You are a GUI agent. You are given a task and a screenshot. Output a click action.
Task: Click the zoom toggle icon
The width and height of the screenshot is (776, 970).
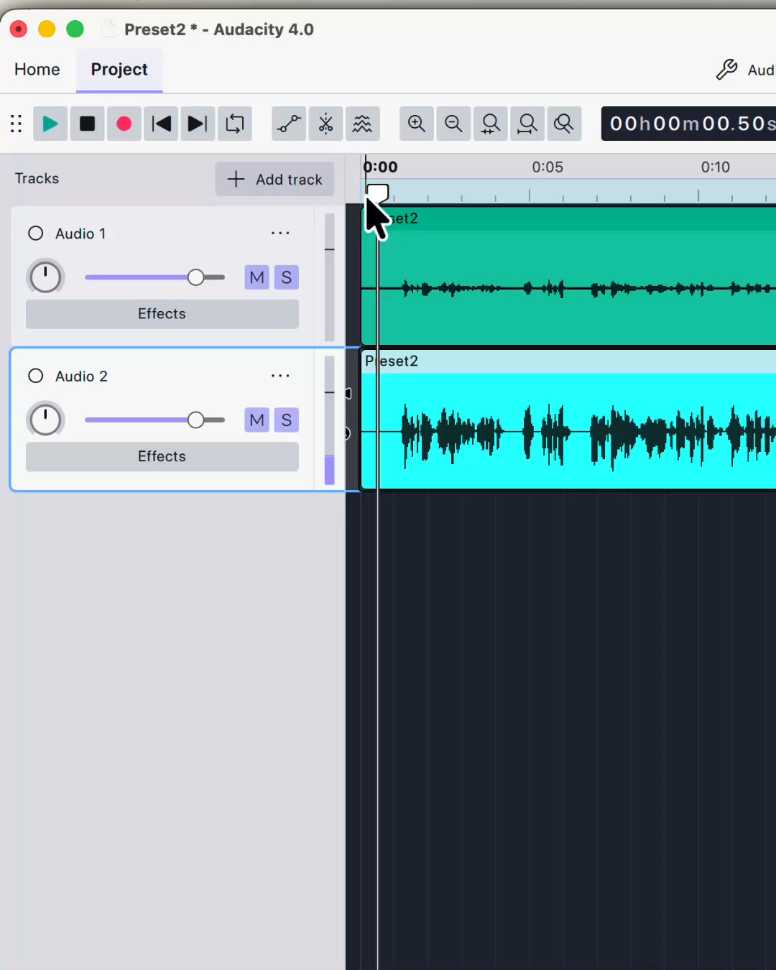tap(564, 124)
